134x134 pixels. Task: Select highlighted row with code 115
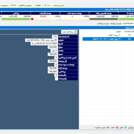click(x=108, y=39)
